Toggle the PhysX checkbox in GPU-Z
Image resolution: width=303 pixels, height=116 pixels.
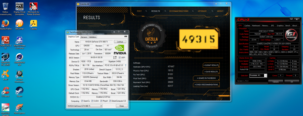pos(101,101)
